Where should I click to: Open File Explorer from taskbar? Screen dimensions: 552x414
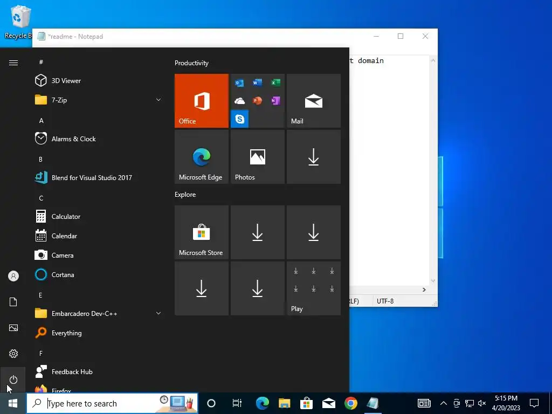(285, 403)
